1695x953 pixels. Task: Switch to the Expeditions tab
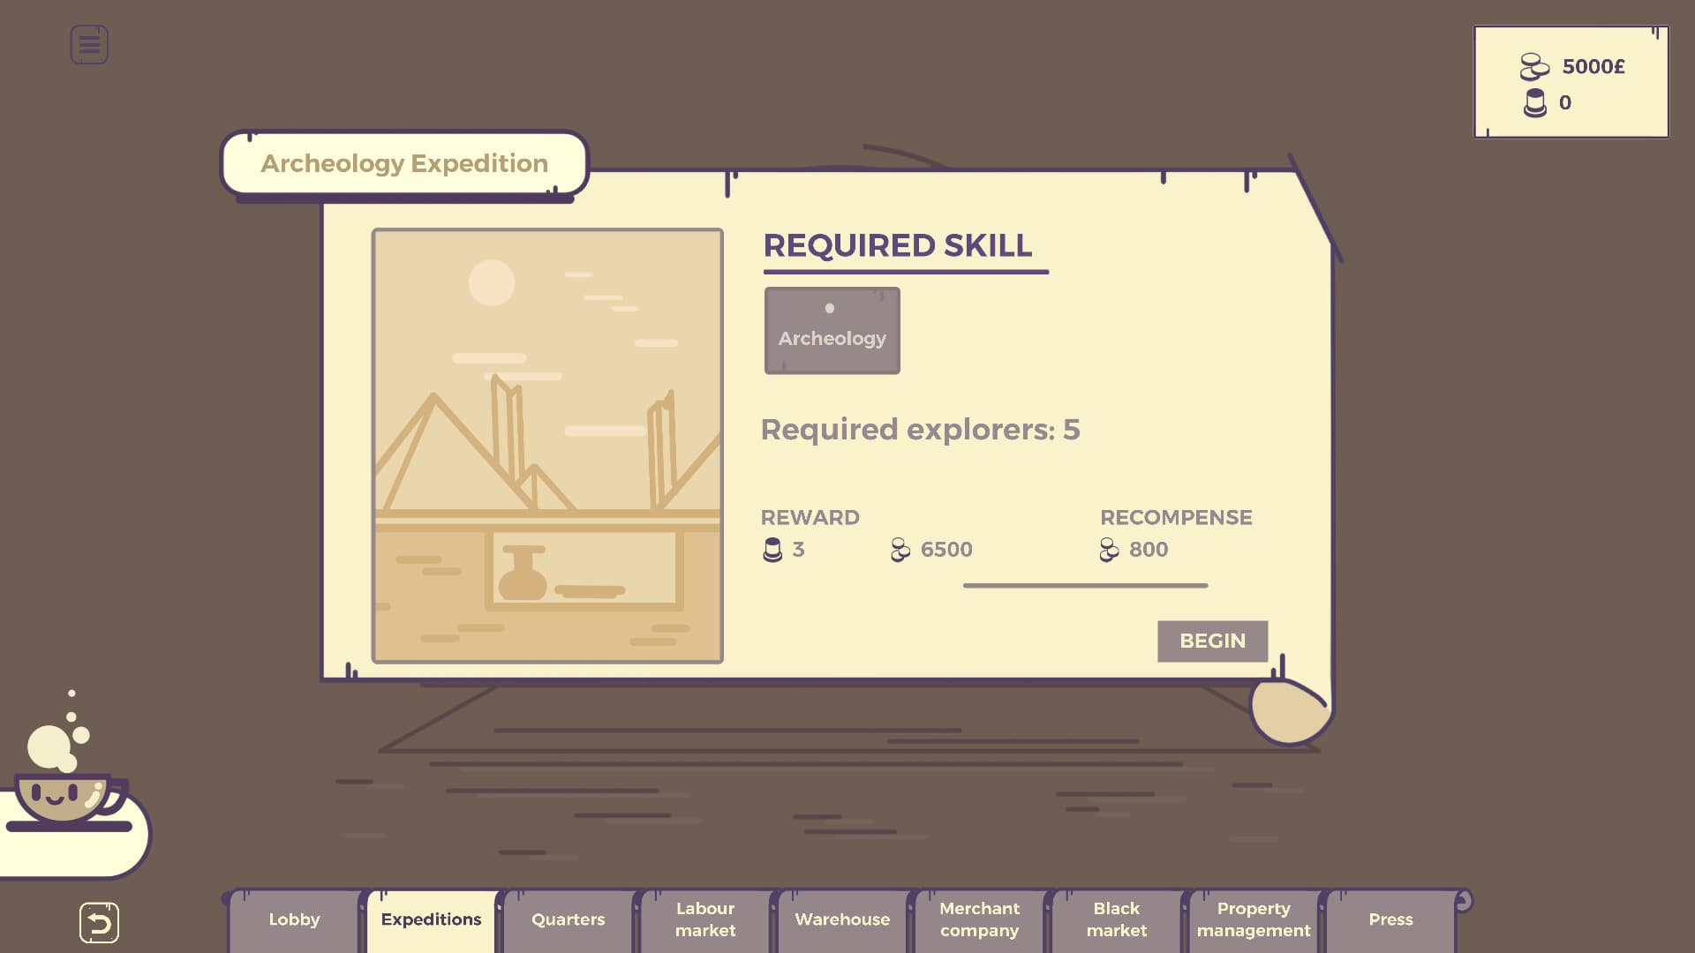[430, 919]
